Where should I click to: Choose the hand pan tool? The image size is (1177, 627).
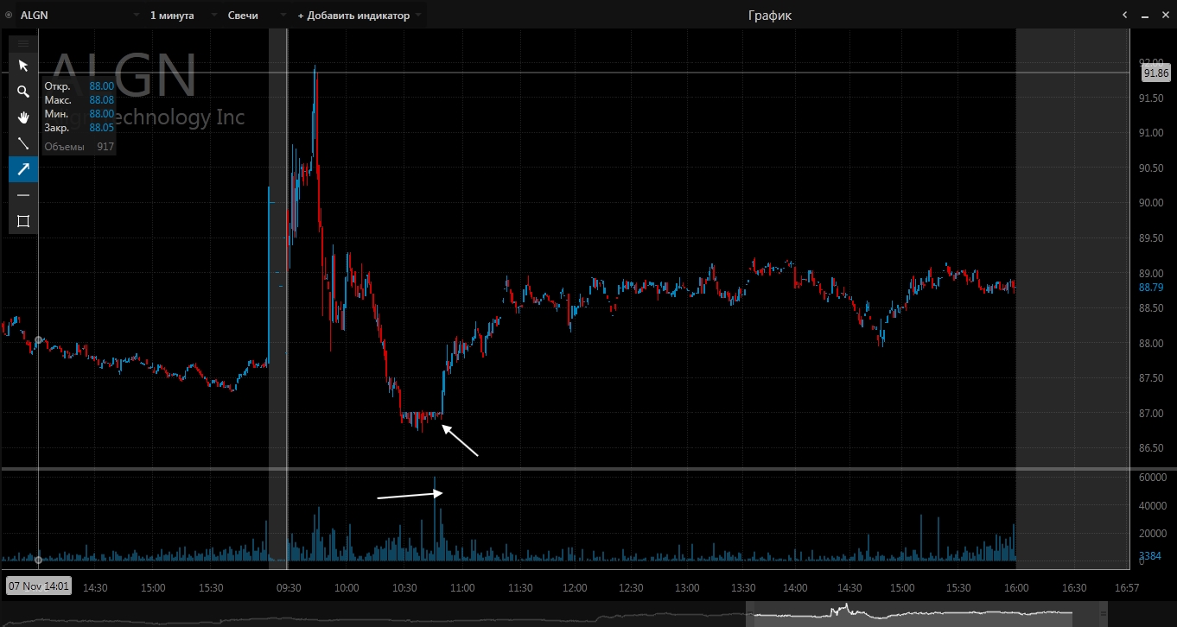[23, 117]
